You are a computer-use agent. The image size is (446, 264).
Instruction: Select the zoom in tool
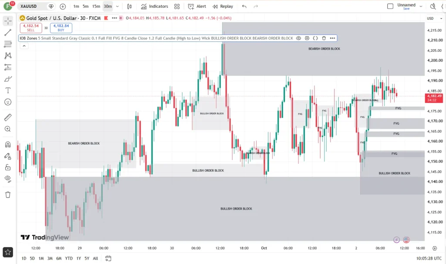(x=8, y=129)
